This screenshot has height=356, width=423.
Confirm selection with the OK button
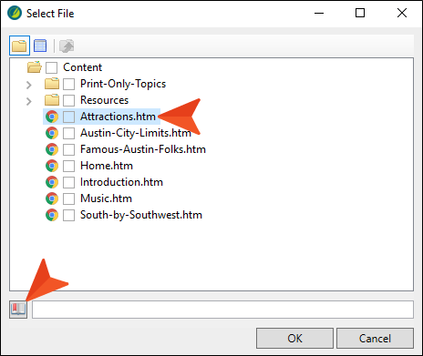(x=294, y=338)
